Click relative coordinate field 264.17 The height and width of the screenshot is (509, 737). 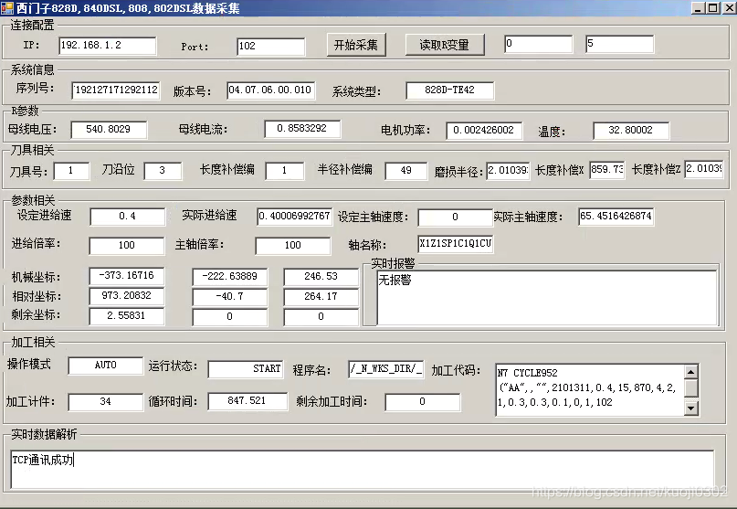click(321, 297)
